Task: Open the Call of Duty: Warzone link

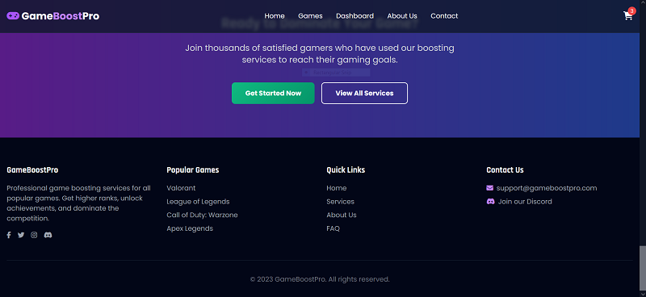Action: click(202, 215)
